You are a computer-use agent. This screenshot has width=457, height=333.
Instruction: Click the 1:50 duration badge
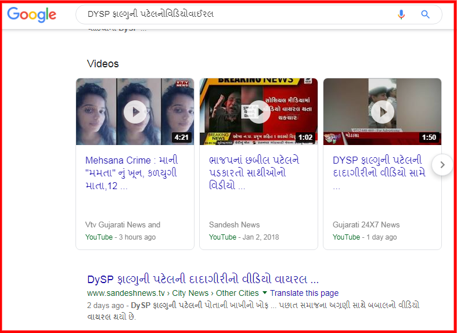coord(429,137)
